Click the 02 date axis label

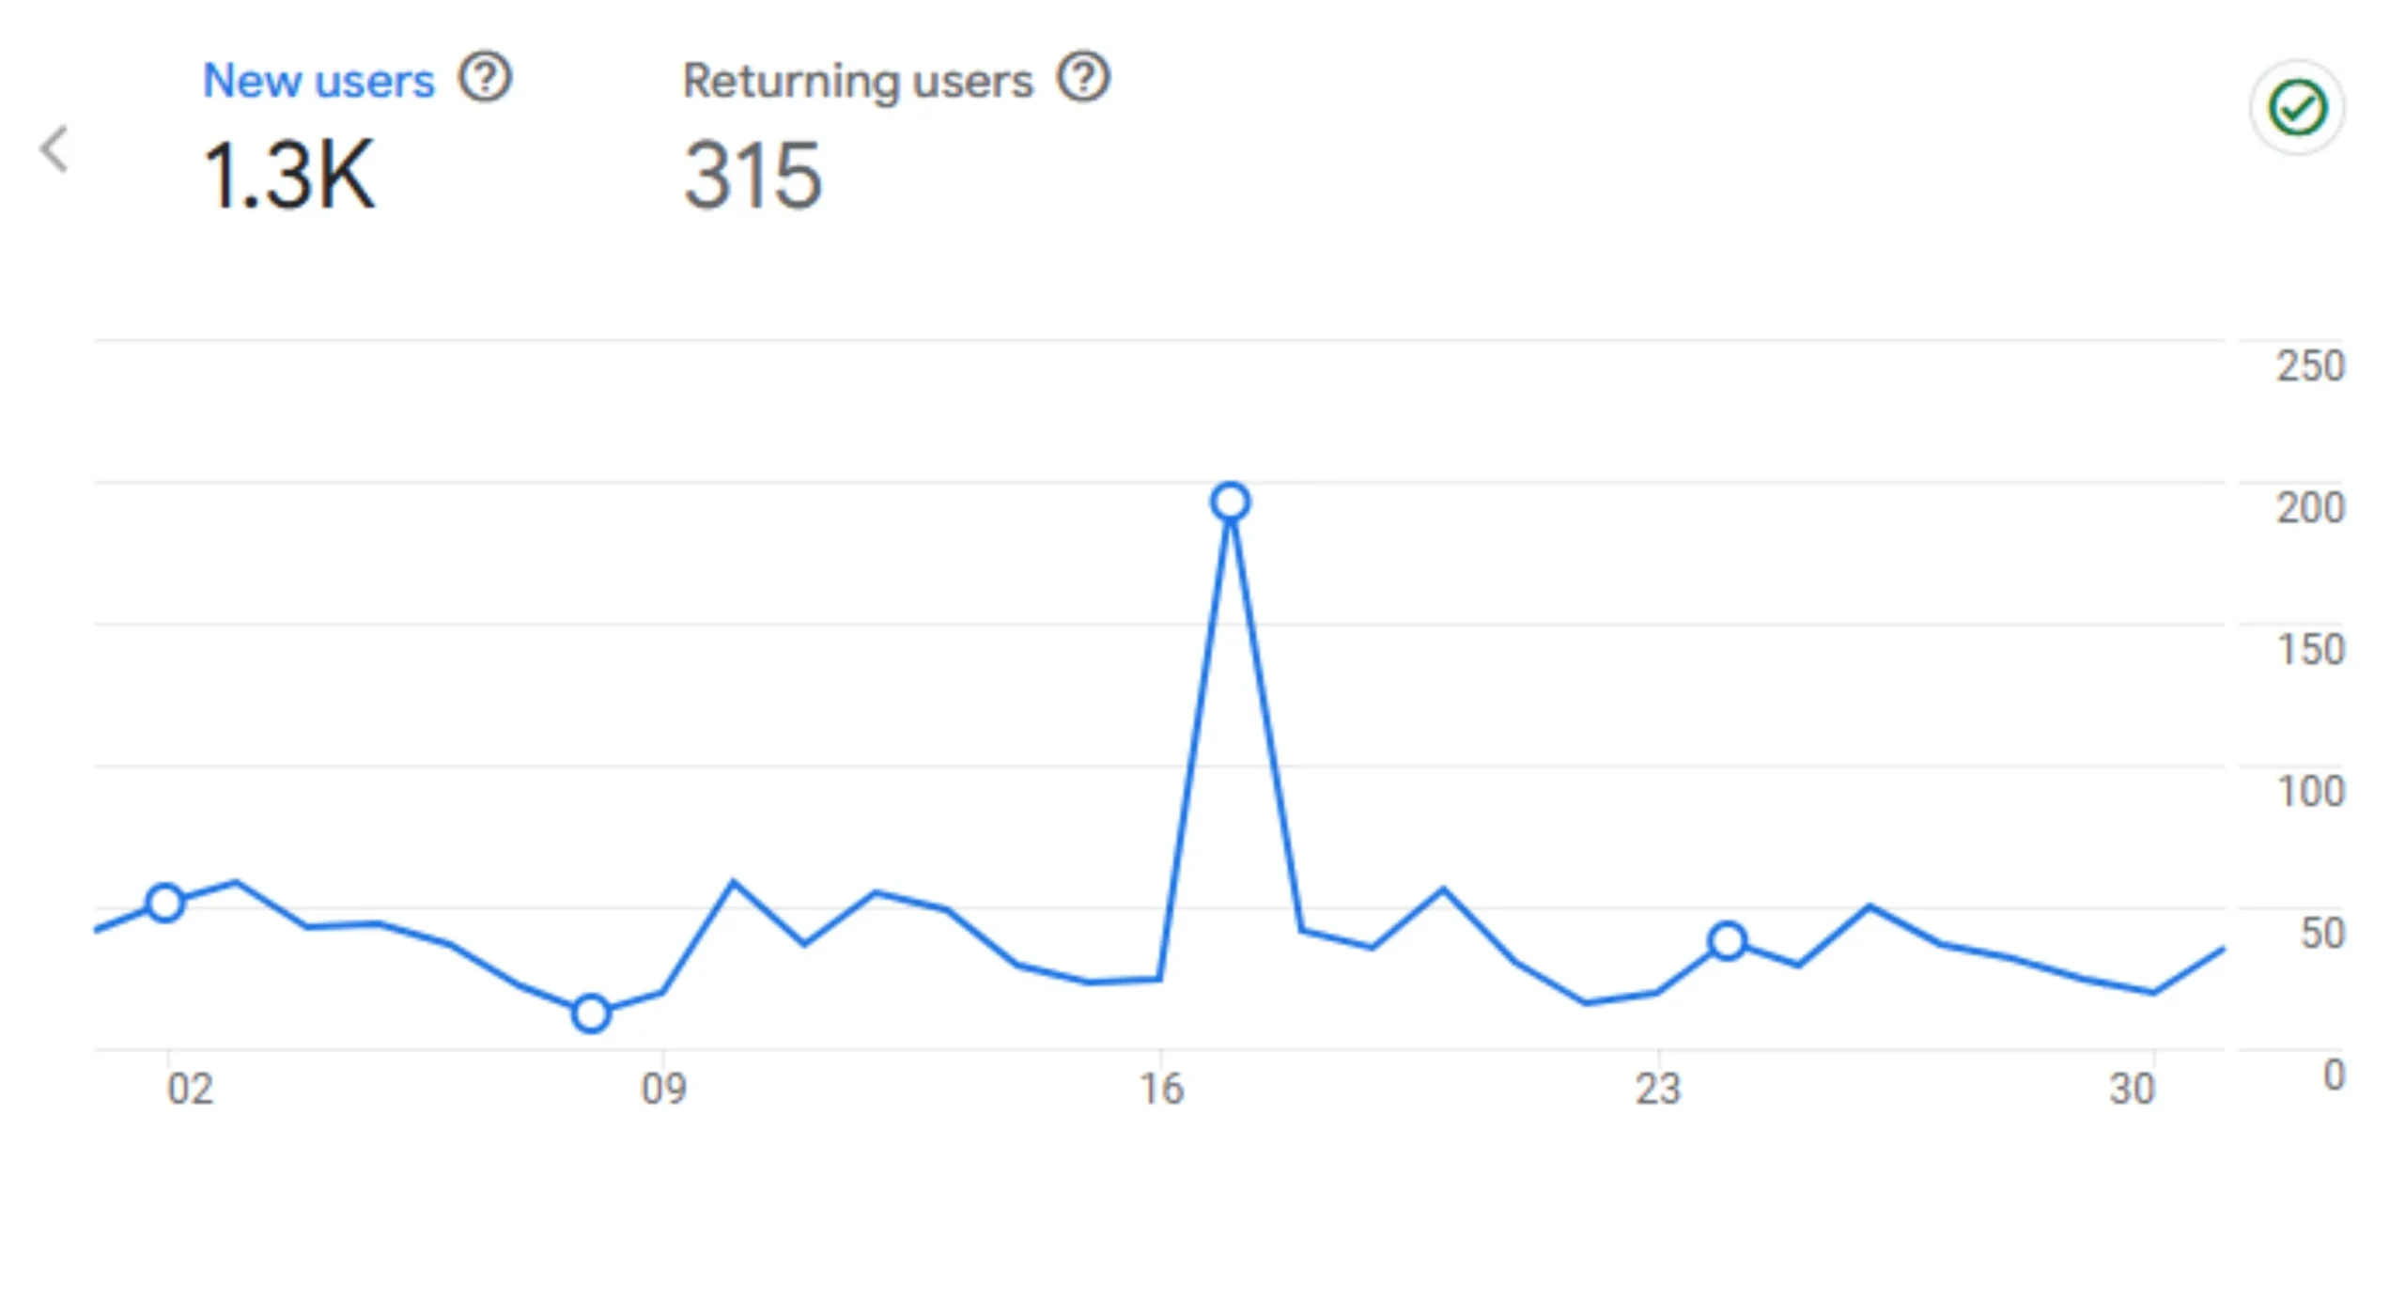(x=190, y=1090)
